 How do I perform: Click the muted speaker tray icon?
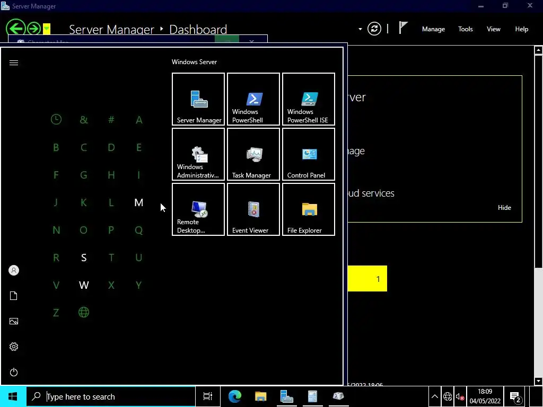460,396
